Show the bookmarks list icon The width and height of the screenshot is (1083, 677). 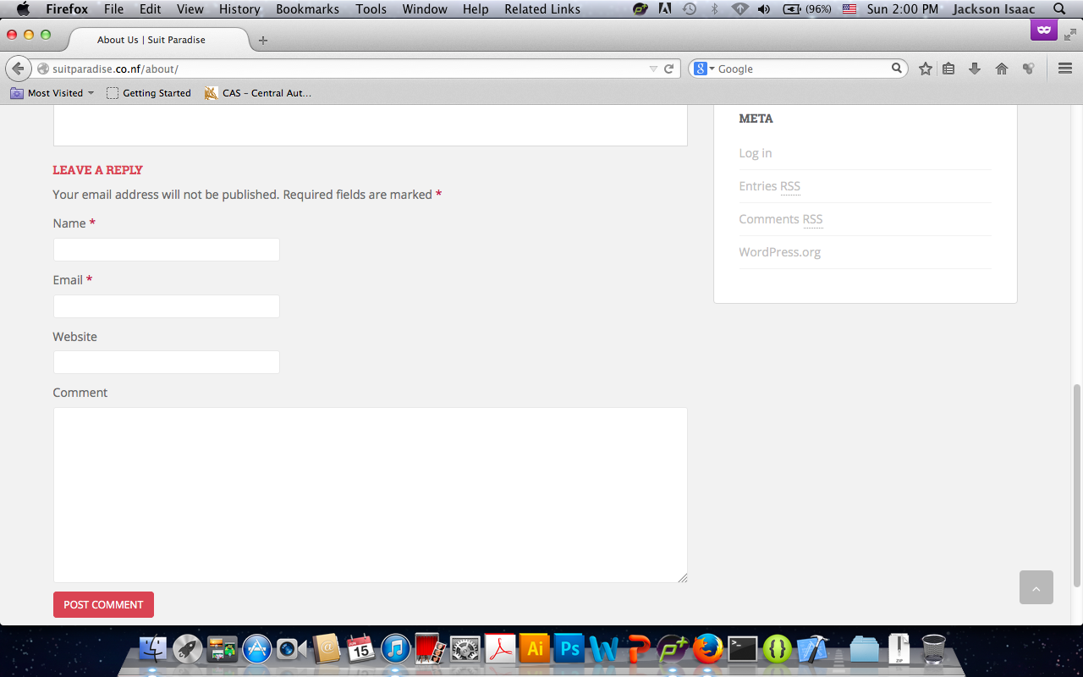point(949,69)
